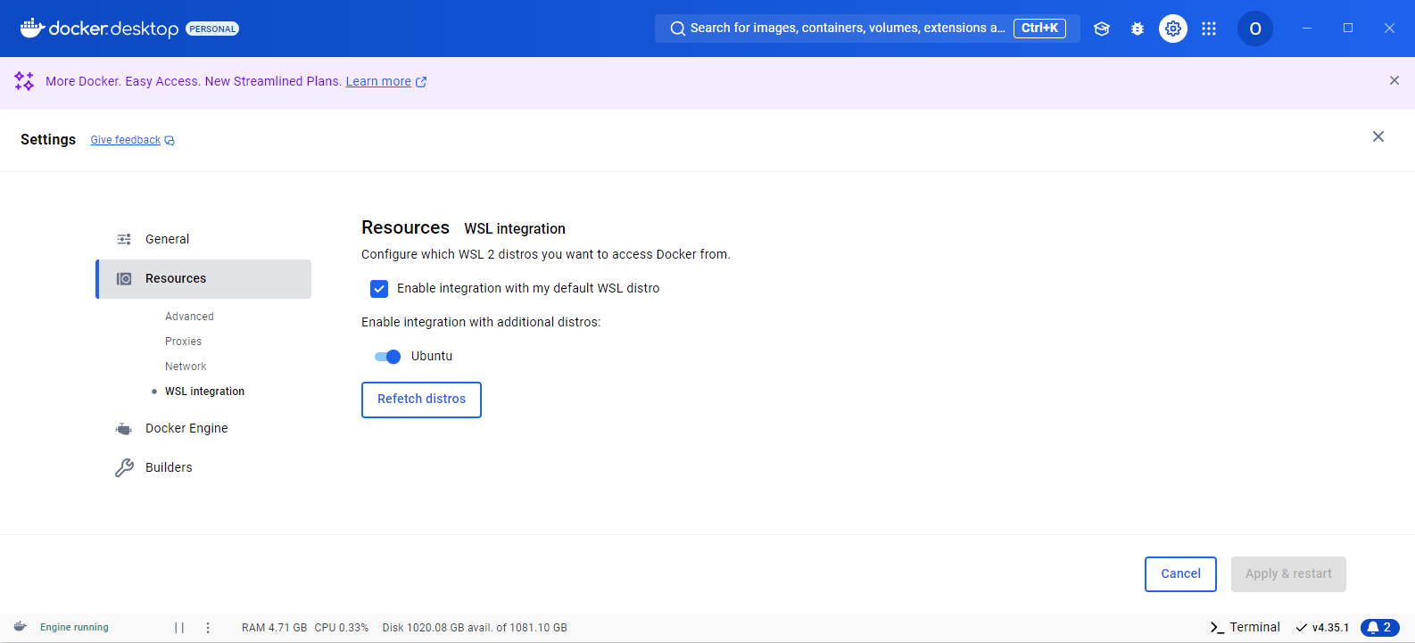Click the Cancel button

pos(1180,574)
